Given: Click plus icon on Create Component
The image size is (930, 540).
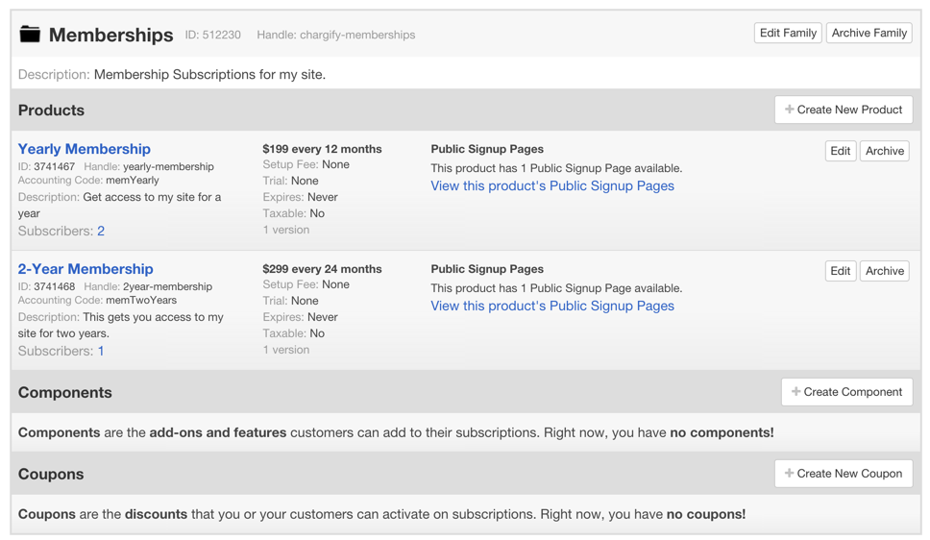Looking at the screenshot, I should click(x=795, y=392).
